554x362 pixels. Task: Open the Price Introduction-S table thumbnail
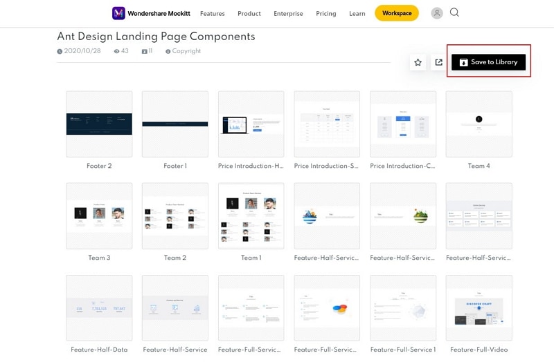point(327,124)
